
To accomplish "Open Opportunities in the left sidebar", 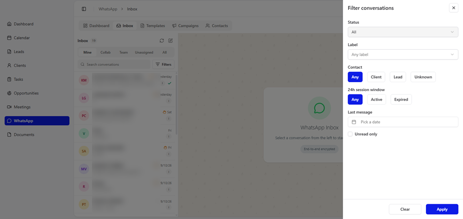I will 37,93.
